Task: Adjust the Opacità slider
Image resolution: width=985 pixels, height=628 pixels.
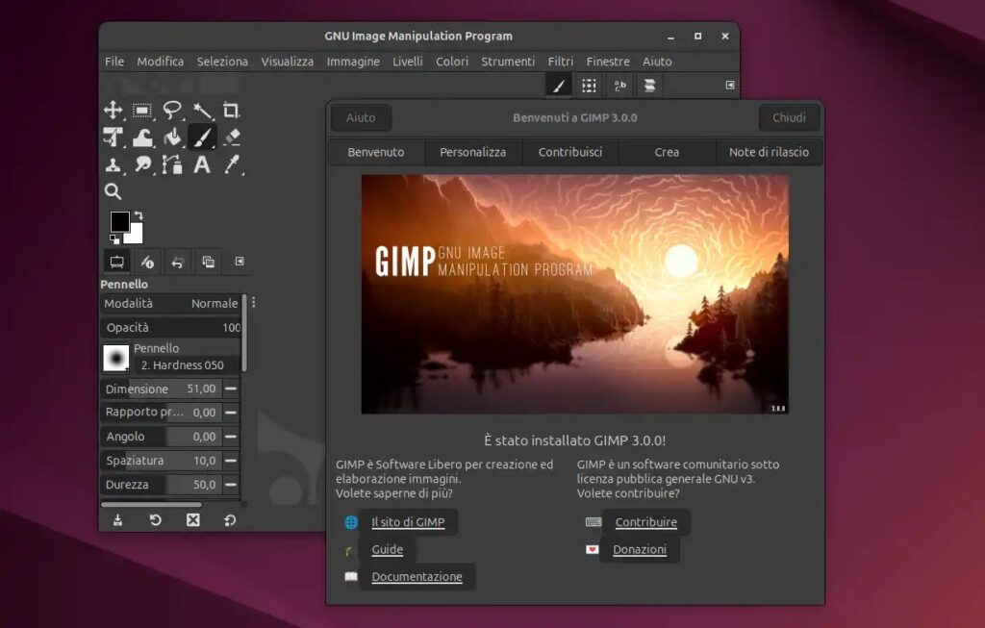Action: pyautogui.click(x=170, y=327)
